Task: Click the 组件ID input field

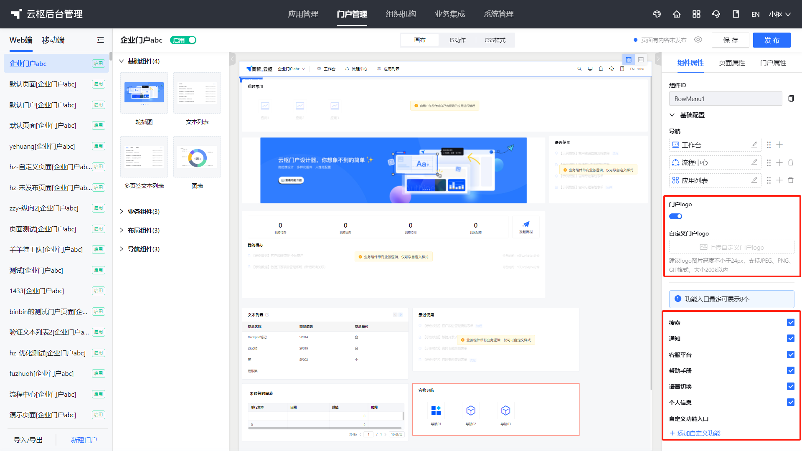Action: tap(726, 99)
